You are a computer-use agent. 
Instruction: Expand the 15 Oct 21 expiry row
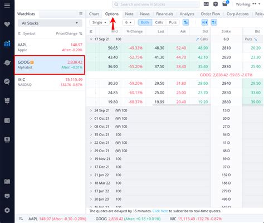(91, 135)
